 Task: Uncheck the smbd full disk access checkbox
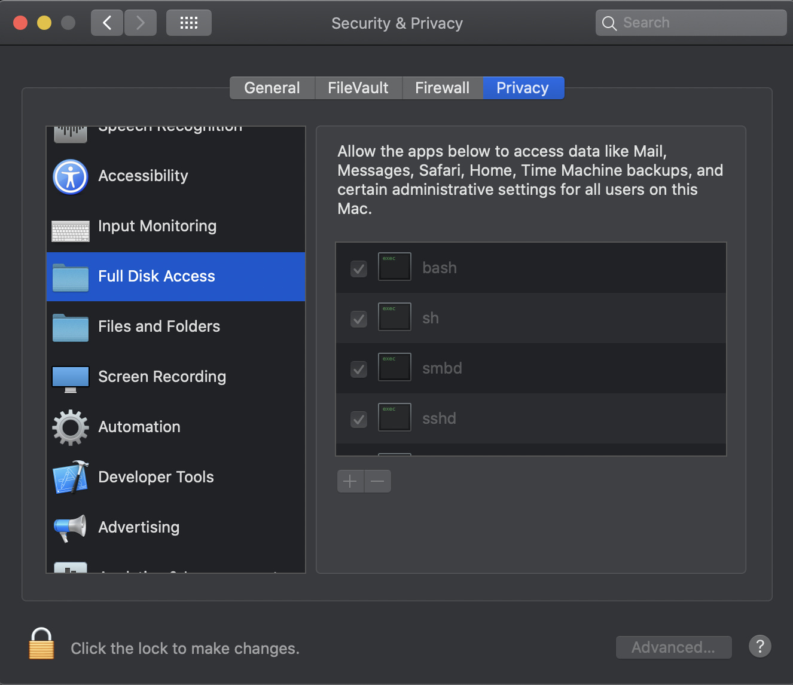[359, 369]
